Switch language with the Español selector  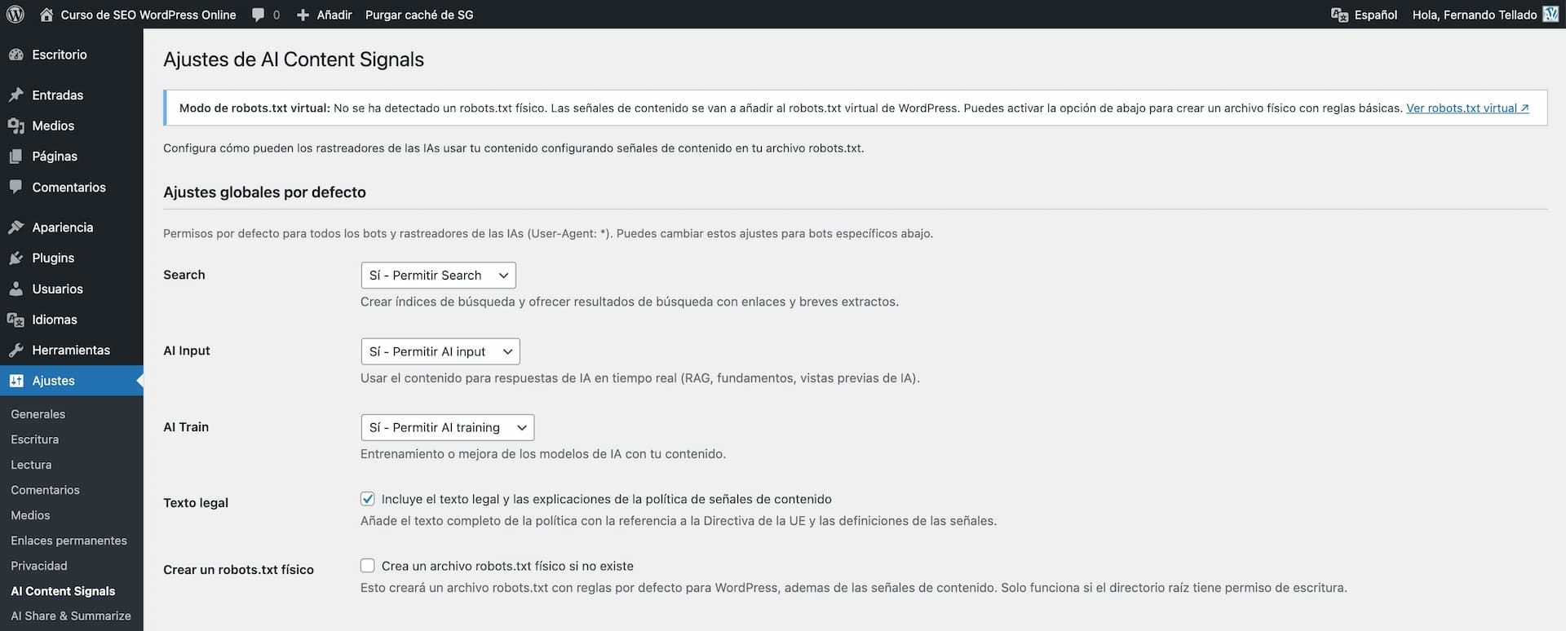(x=1365, y=15)
